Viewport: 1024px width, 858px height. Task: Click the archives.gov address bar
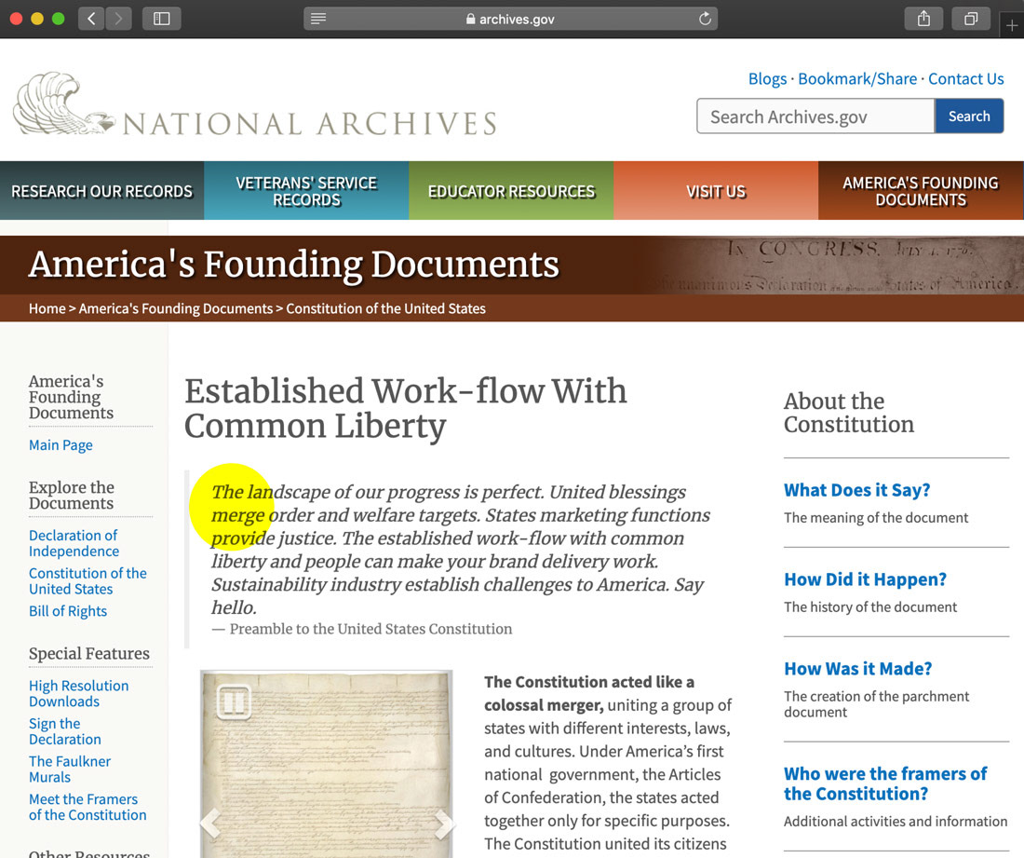coord(510,19)
